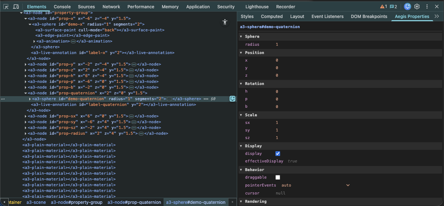Collapse the Scale section
Screen dimensions: 444x206
pos(241,115)
